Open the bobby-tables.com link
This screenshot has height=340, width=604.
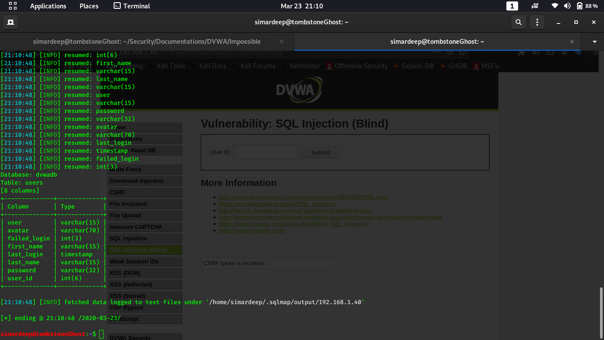click(x=252, y=230)
